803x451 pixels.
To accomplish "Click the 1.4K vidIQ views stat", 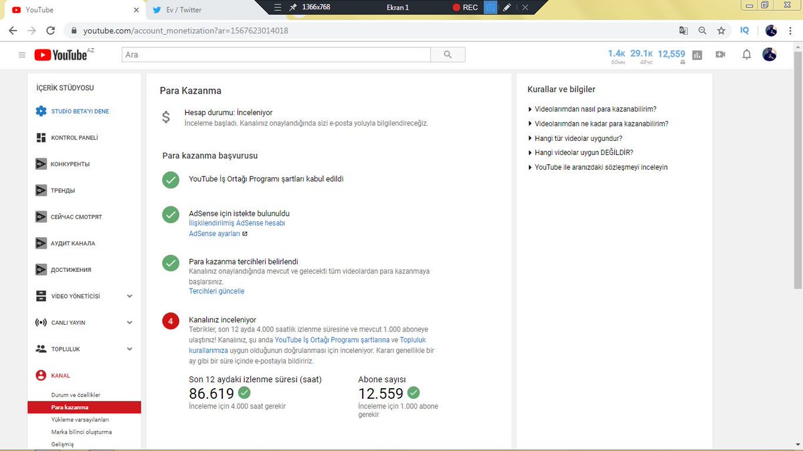I will [x=616, y=53].
